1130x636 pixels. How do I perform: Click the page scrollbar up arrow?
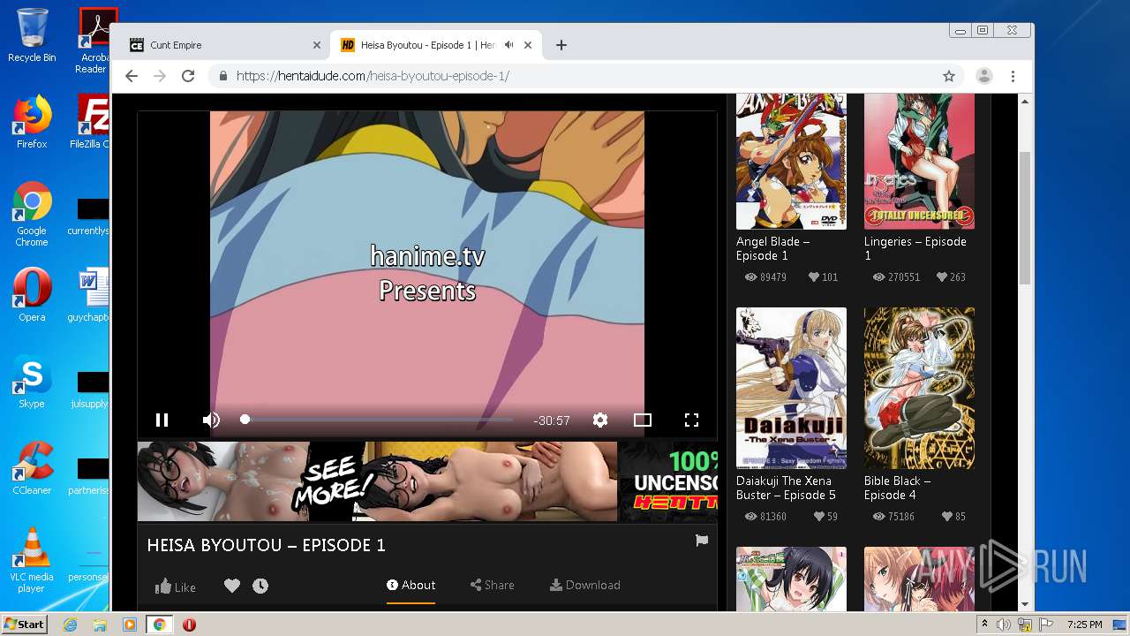(1025, 102)
